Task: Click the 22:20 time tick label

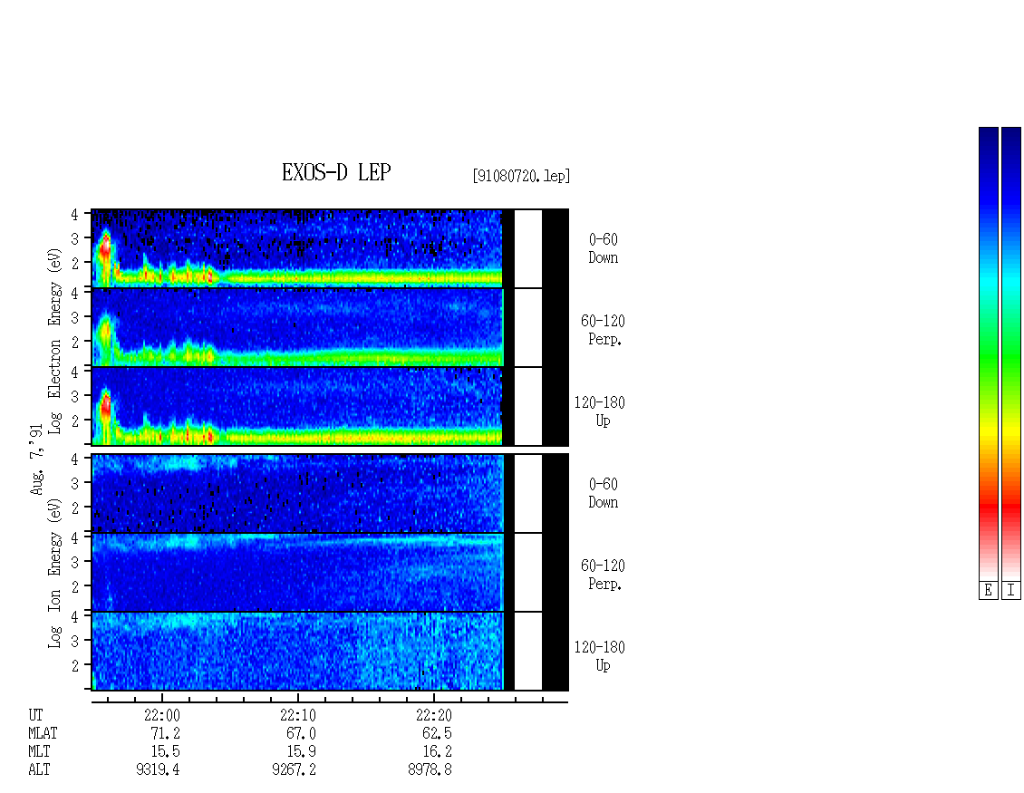Action: (434, 715)
